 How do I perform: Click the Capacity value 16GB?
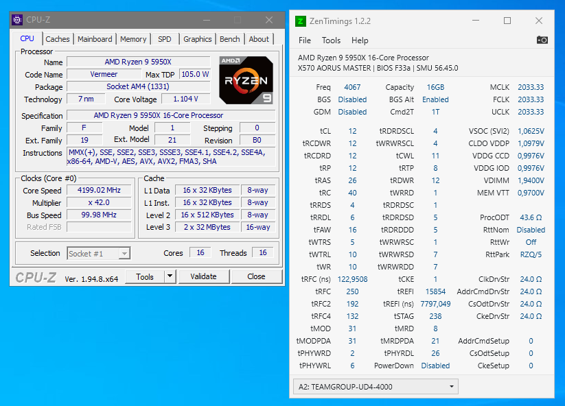point(435,87)
